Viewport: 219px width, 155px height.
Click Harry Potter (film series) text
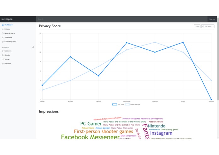click(122, 128)
